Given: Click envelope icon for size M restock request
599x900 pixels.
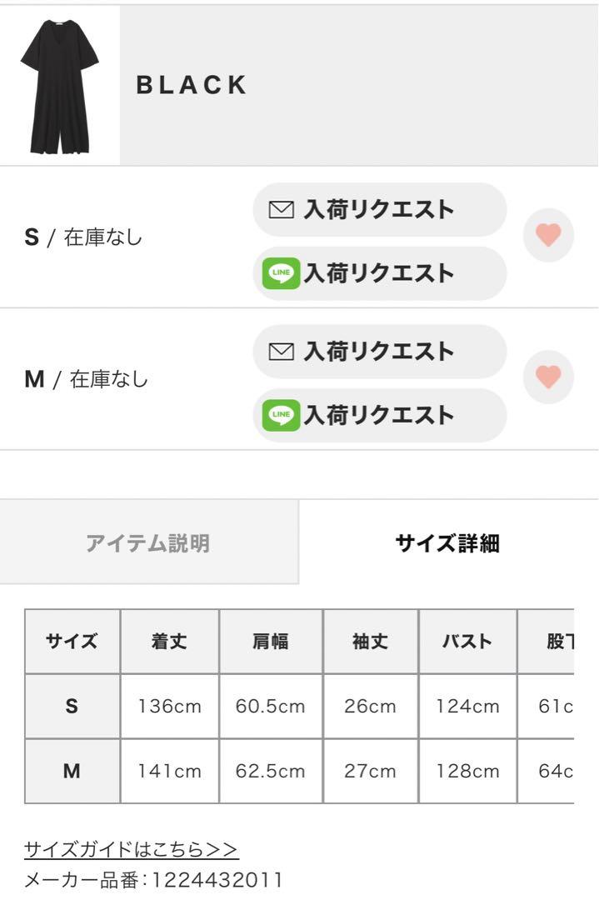Looking at the screenshot, I should click(281, 352).
